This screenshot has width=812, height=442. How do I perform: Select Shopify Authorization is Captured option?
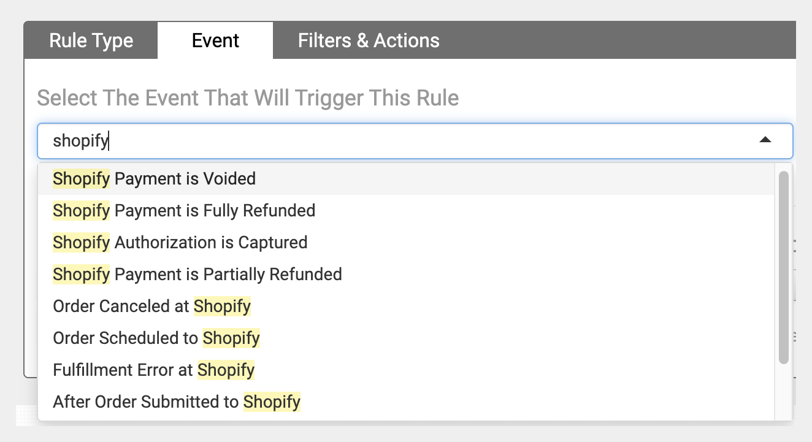tap(405, 243)
